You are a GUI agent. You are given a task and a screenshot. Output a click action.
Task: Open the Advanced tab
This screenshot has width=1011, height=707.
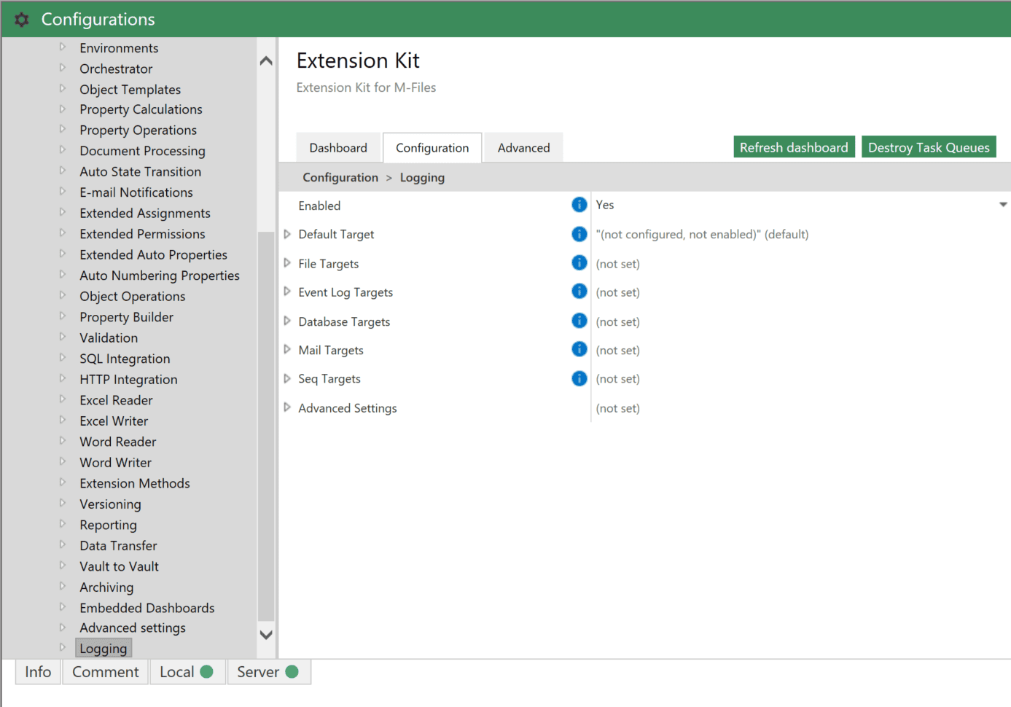click(523, 148)
